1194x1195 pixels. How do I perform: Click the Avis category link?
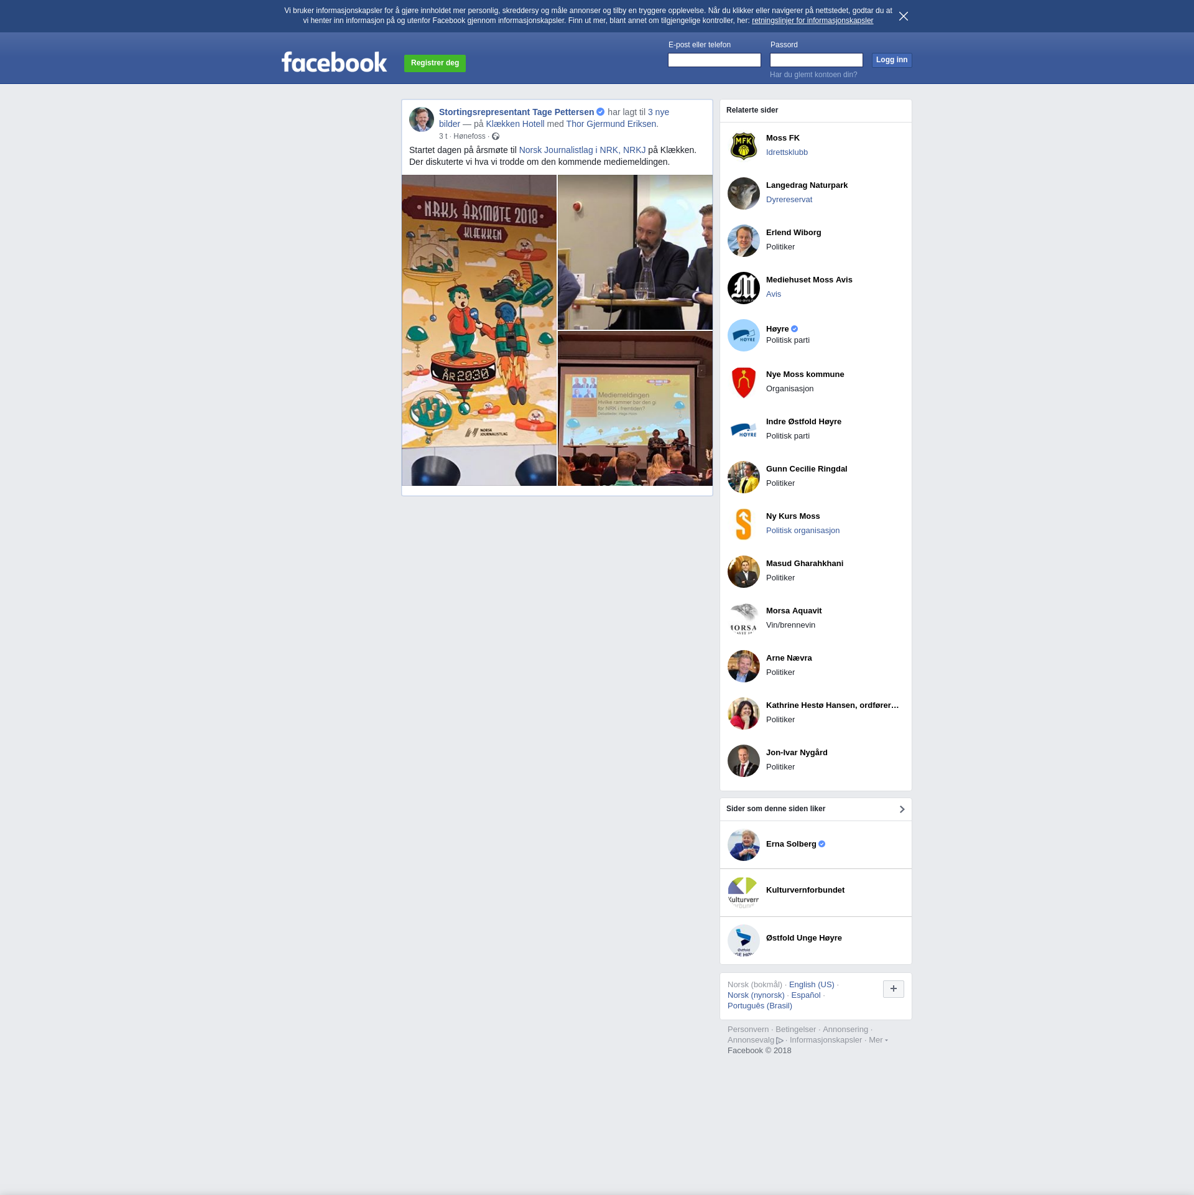click(773, 294)
